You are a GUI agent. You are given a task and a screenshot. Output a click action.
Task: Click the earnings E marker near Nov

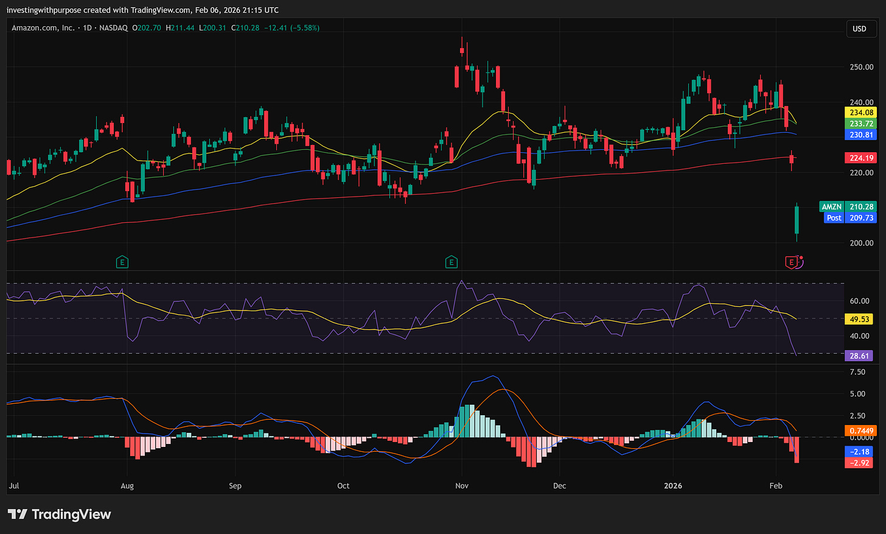tap(451, 262)
